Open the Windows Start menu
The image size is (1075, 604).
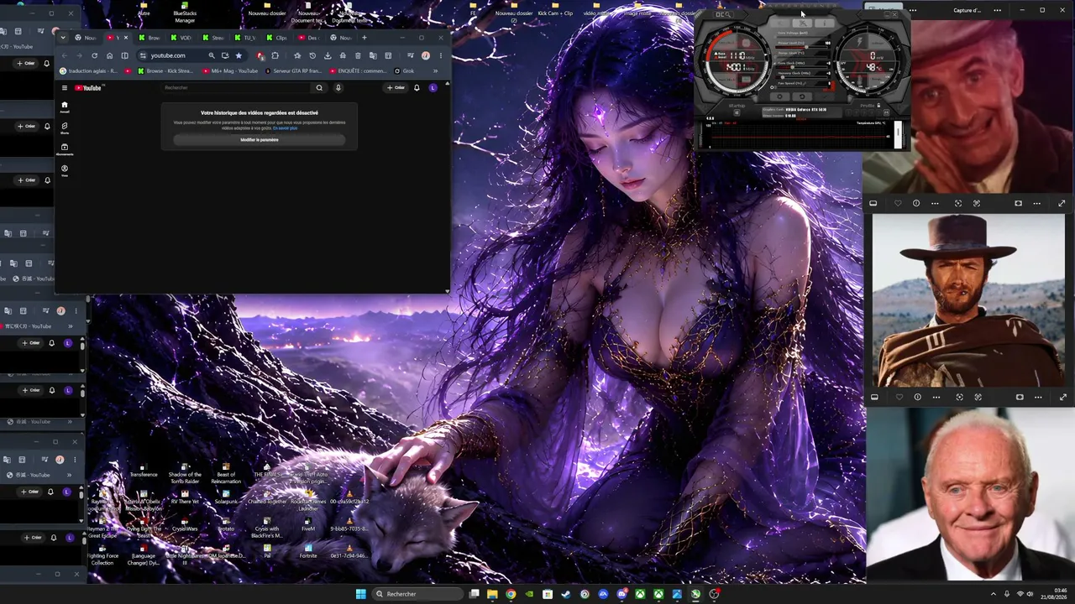point(360,594)
